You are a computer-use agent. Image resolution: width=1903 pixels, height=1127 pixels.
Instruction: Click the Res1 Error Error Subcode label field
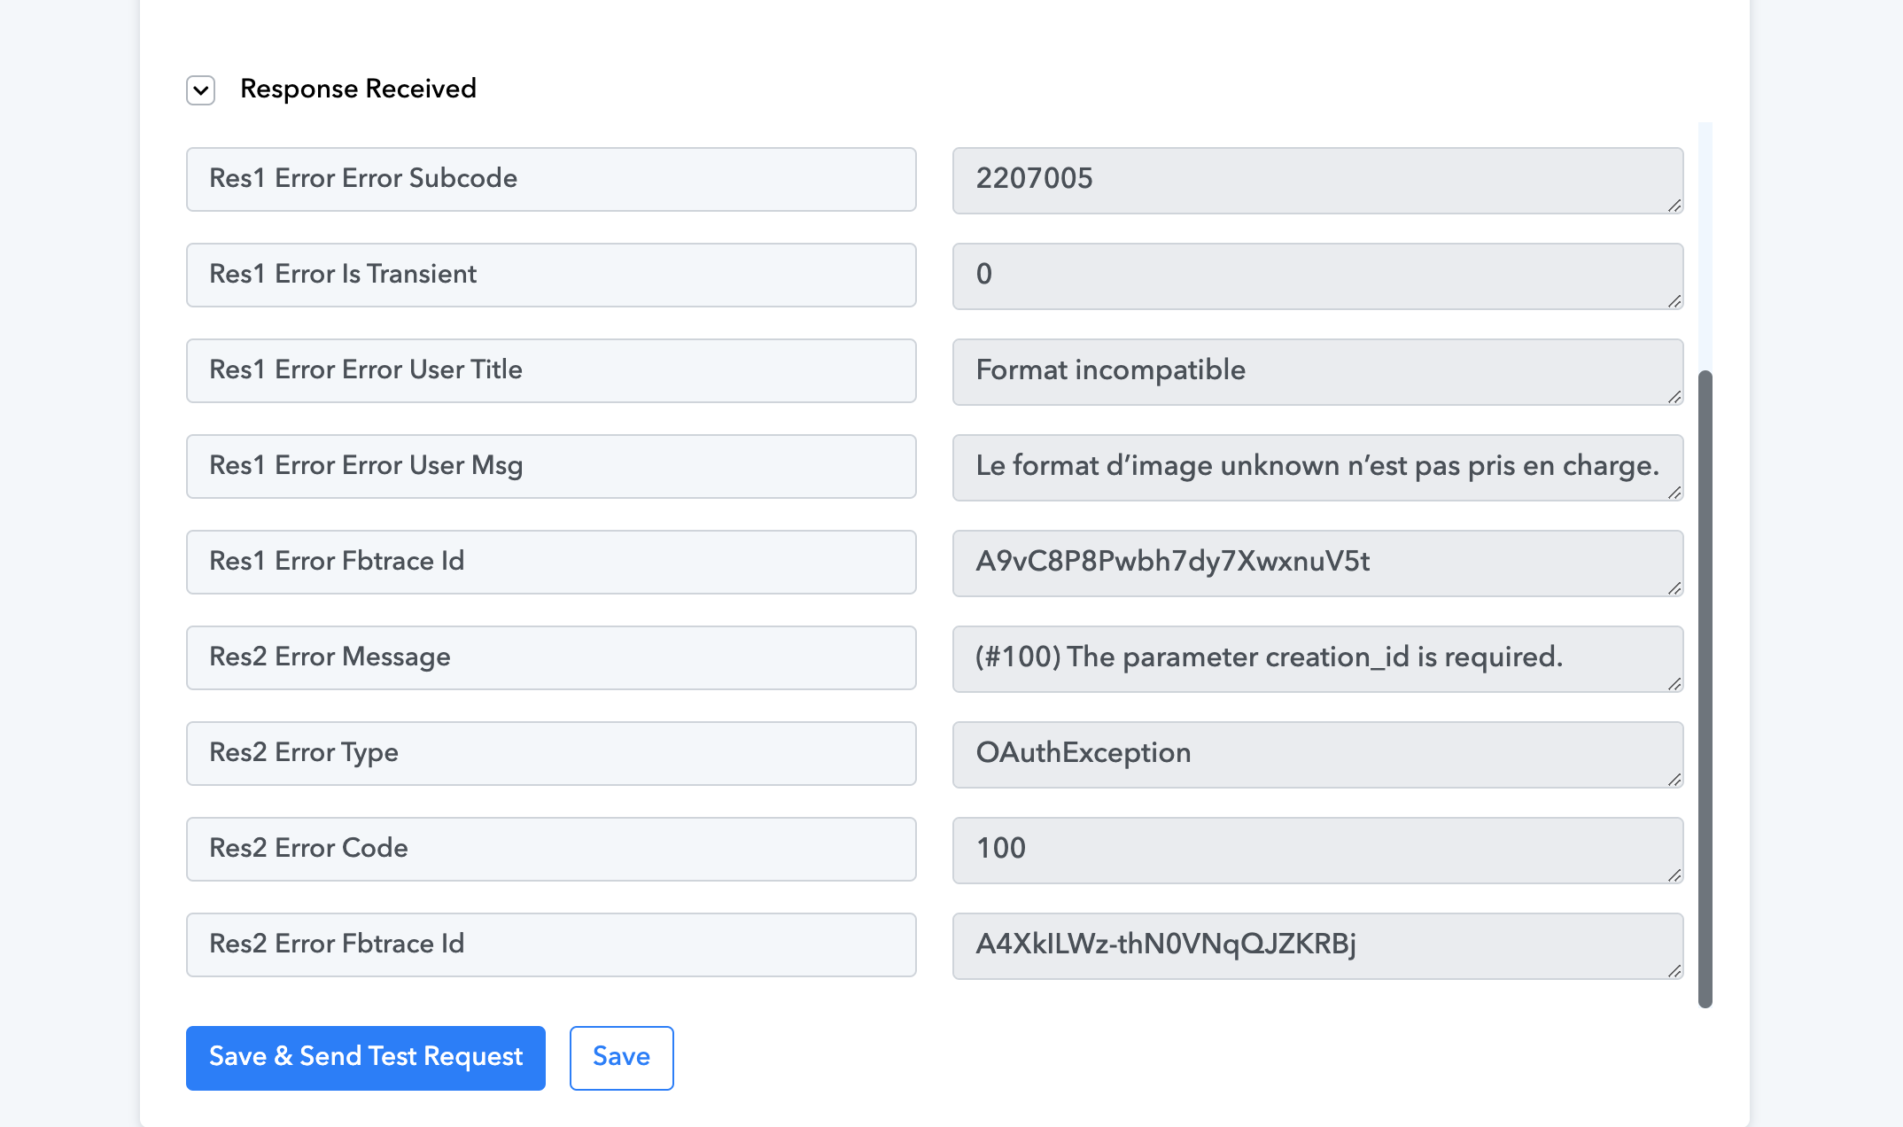click(551, 179)
